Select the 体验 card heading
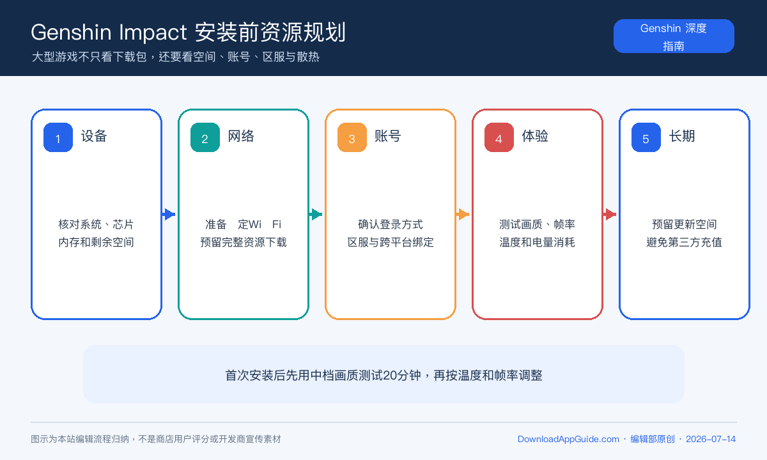 (x=535, y=136)
